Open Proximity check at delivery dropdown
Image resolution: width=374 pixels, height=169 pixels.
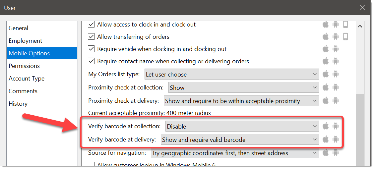click(x=241, y=101)
